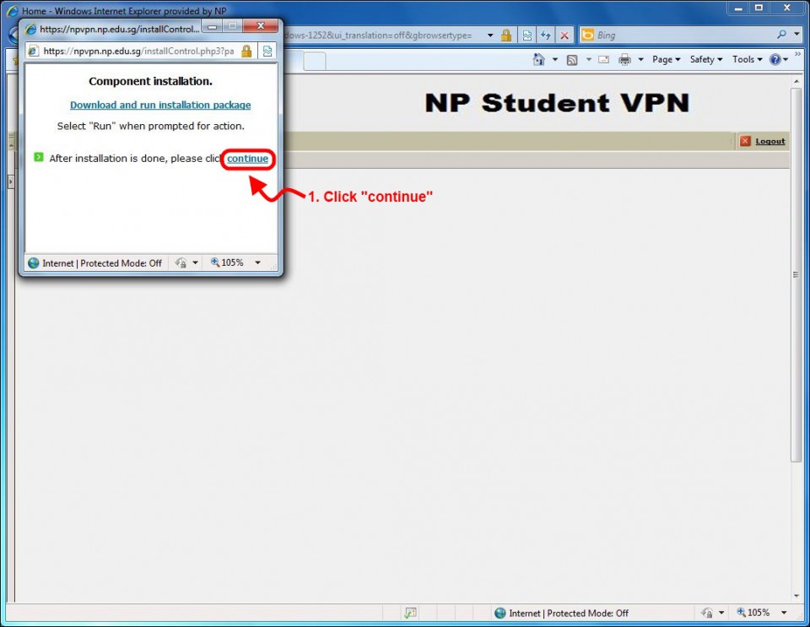The image size is (810, 627).
Task: Maximize the main Internet Explorer window
Action: coord(759,8)
